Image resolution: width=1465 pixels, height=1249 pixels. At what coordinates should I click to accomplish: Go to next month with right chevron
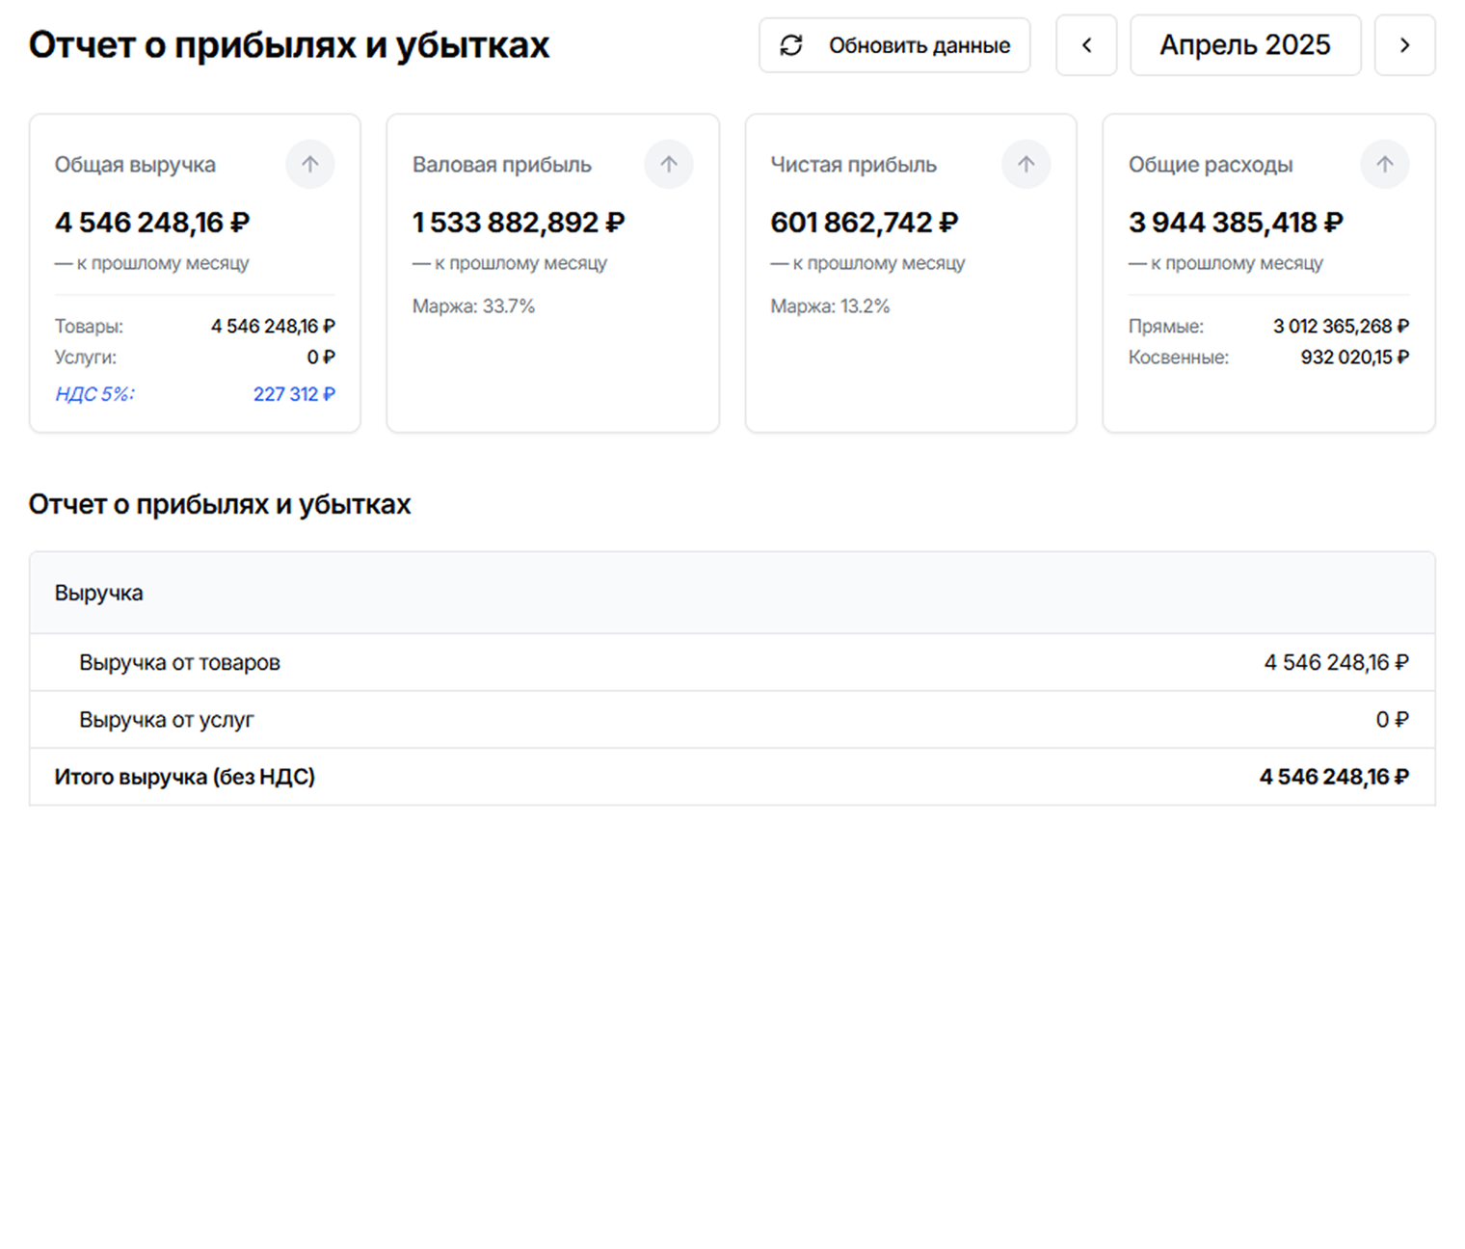click(1404, 45)
